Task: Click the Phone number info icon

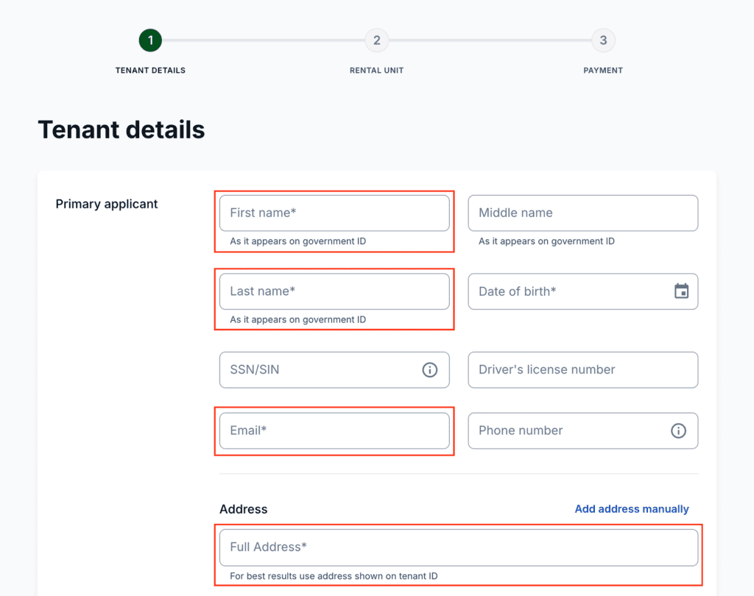Action: pyautogui.click(x=678, y=431)
